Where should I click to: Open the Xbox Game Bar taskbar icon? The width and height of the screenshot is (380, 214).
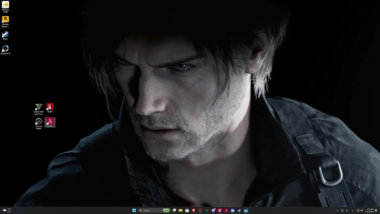207,210
